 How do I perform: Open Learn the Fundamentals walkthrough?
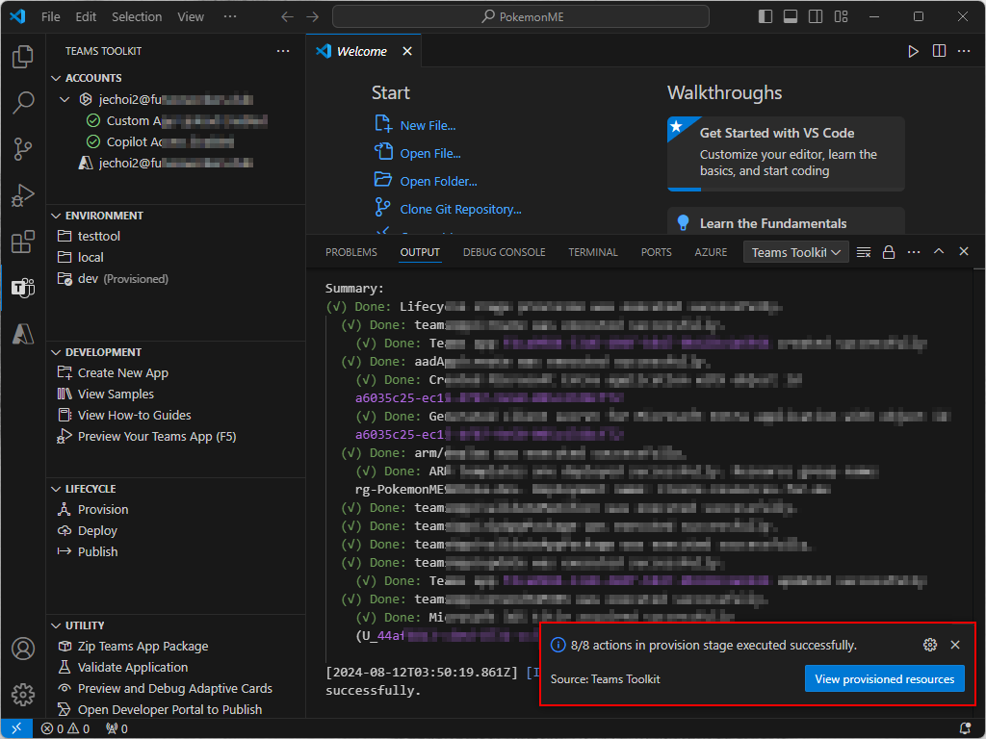coord(786,221)
